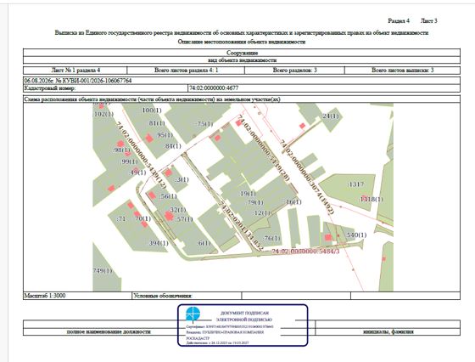Click 'Всего листов раздела 4: 1' cell
The height and width of the screenshot is (362, 475).
[x=186, y=70]
